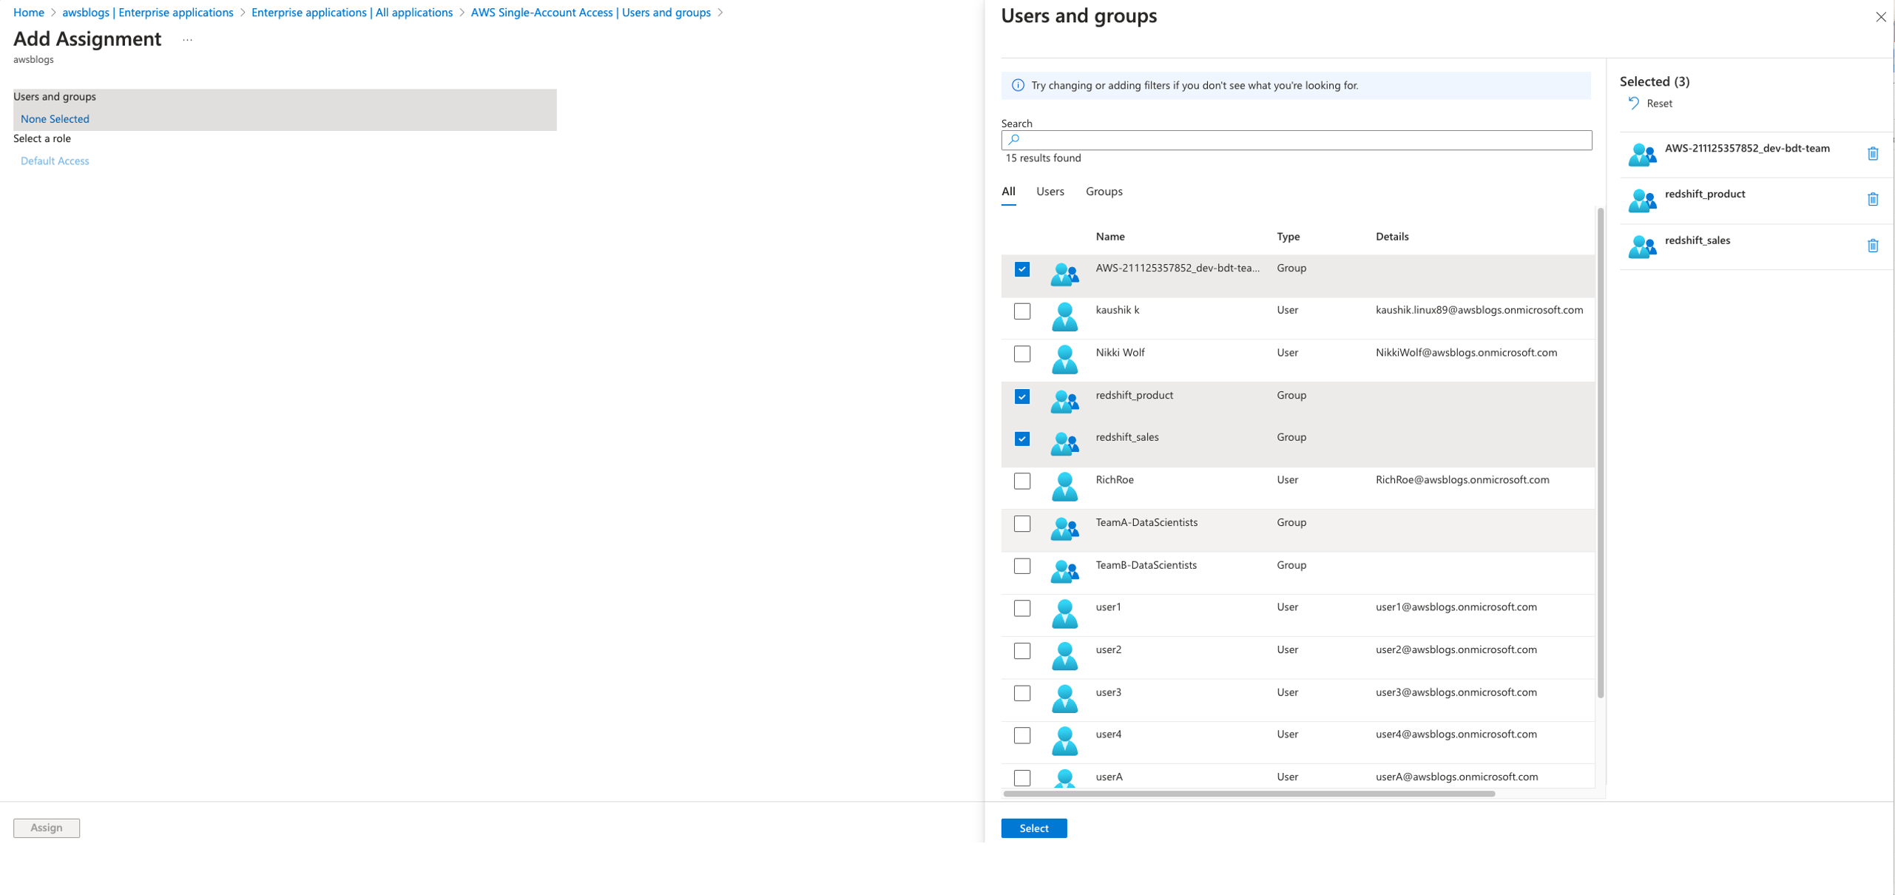Click the Select button
Viewport: 1895px width, 895px height.
tap(1033, 828)
